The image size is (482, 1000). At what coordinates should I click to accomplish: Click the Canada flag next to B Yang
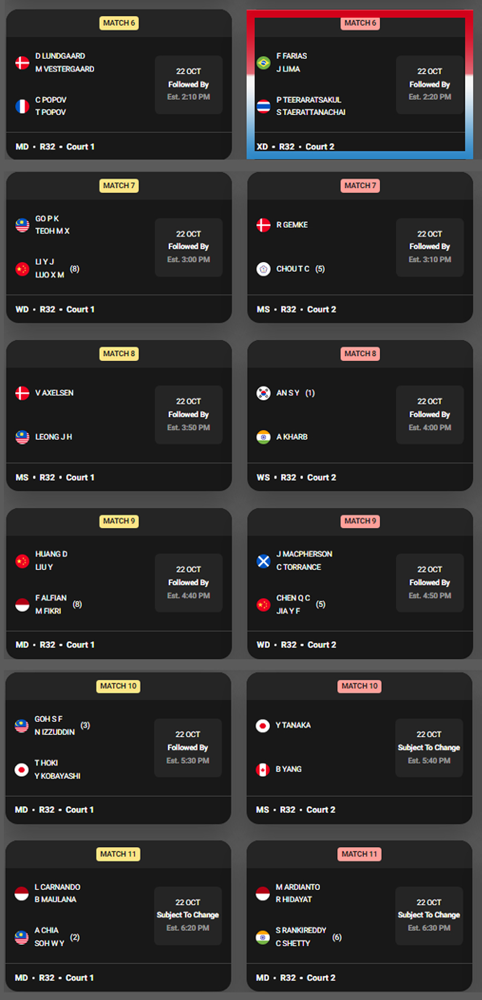pos(262,770)
